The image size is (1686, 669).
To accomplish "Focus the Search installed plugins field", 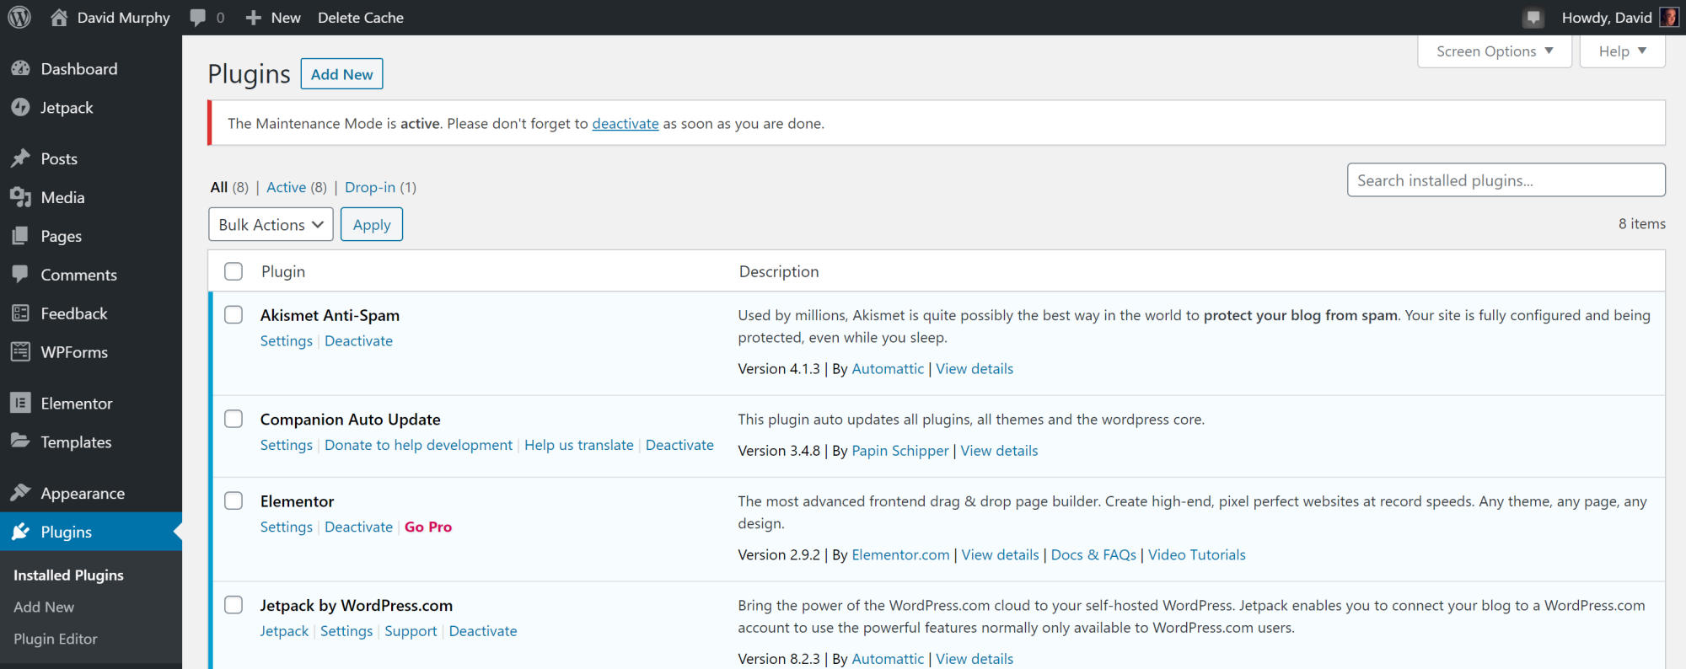I will click(1506, 179).
